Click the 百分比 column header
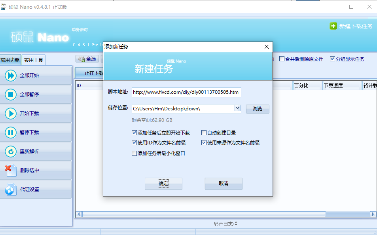Image resolution: width=377 pixels, height=235 pixels. coord(307,85)
